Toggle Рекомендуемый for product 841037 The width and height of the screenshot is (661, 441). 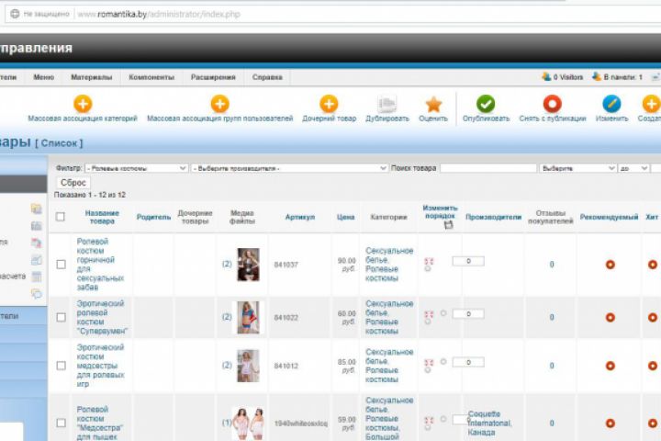[610, 265]
